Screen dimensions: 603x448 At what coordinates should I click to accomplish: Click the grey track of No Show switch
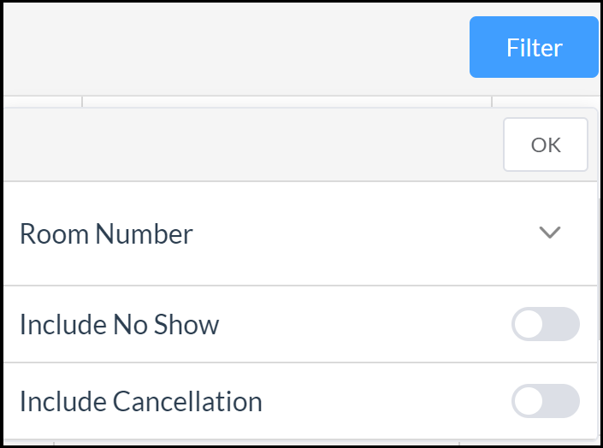pyautogui.click(x=562, y=325)
